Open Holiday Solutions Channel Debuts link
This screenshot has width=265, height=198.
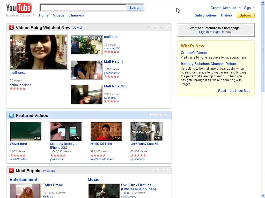(x=209, y=64)
